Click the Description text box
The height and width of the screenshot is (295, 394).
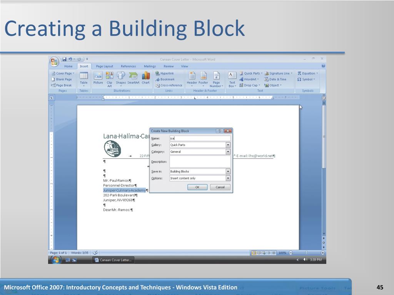tap(200, 162)
